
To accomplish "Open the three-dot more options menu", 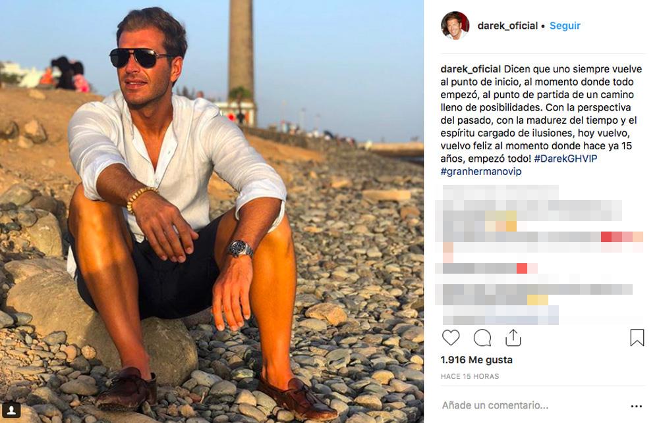I will [636, 406].
